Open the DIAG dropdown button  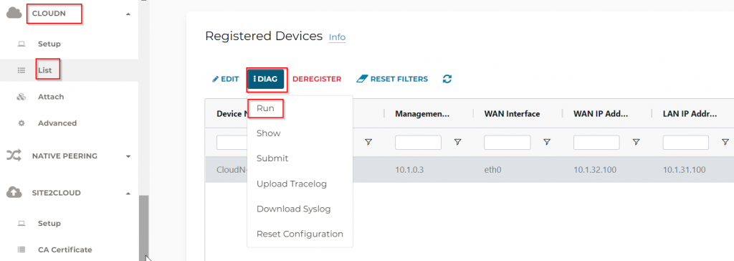pos(266,79)
